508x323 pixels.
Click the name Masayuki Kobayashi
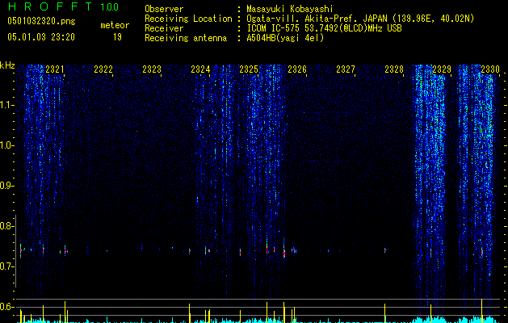point(290,9)
